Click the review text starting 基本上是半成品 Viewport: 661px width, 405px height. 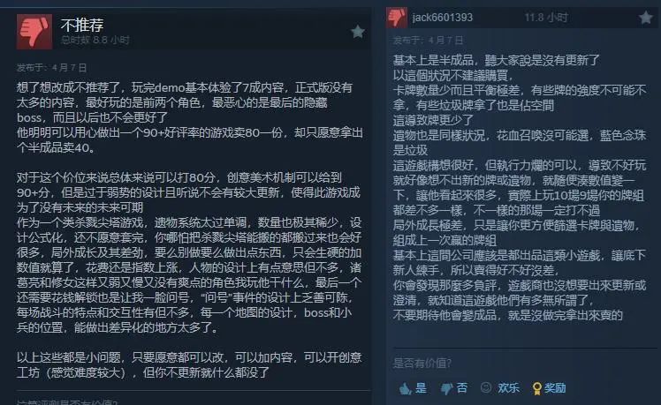[x=520, y=188]
